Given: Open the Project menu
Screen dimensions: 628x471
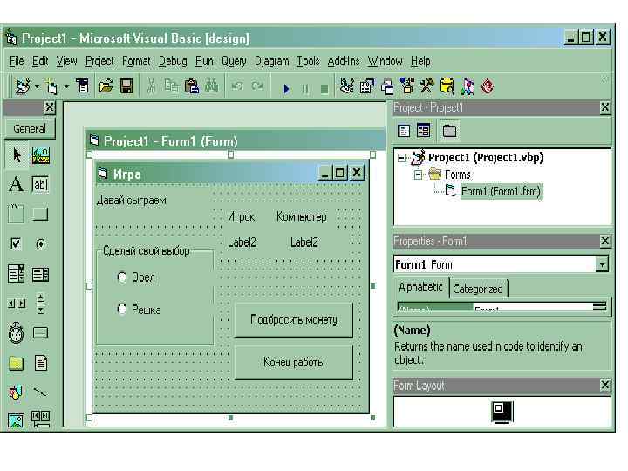Looking at the screenshot, I should coord(99,61).
